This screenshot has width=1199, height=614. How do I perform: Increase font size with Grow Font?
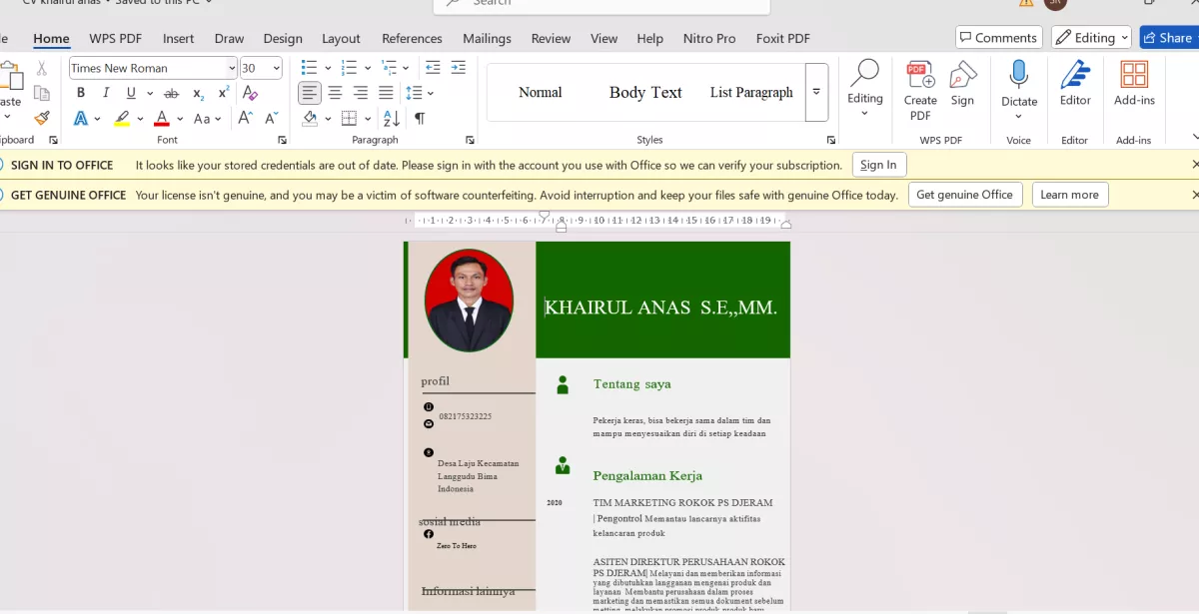point(246,118)
